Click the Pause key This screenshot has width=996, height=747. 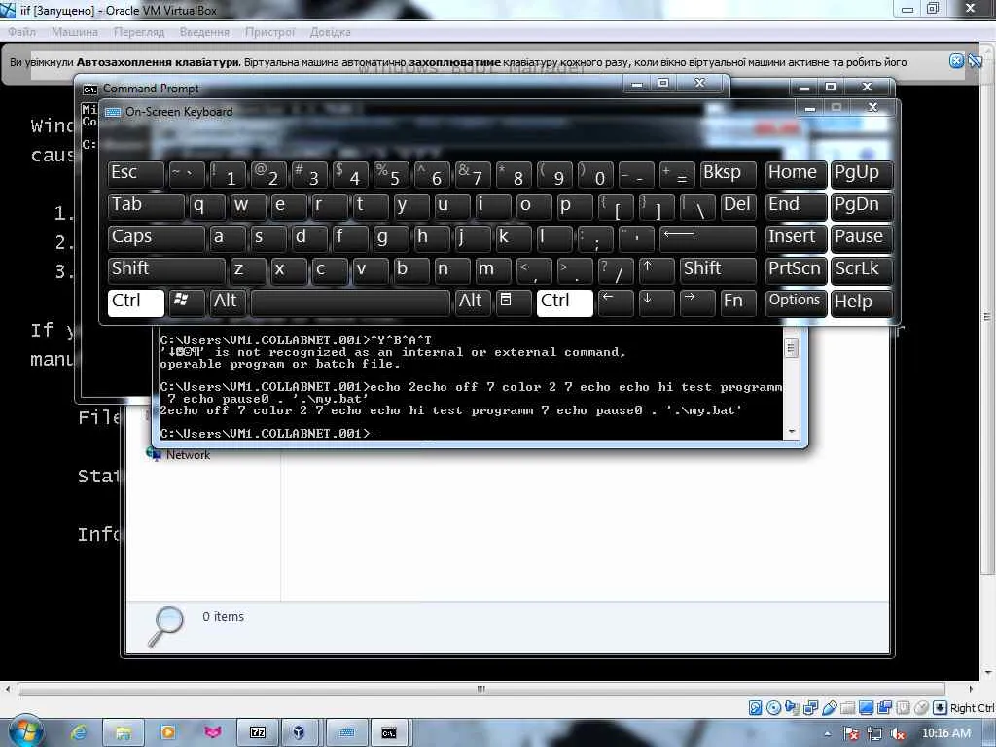[862, 237]
